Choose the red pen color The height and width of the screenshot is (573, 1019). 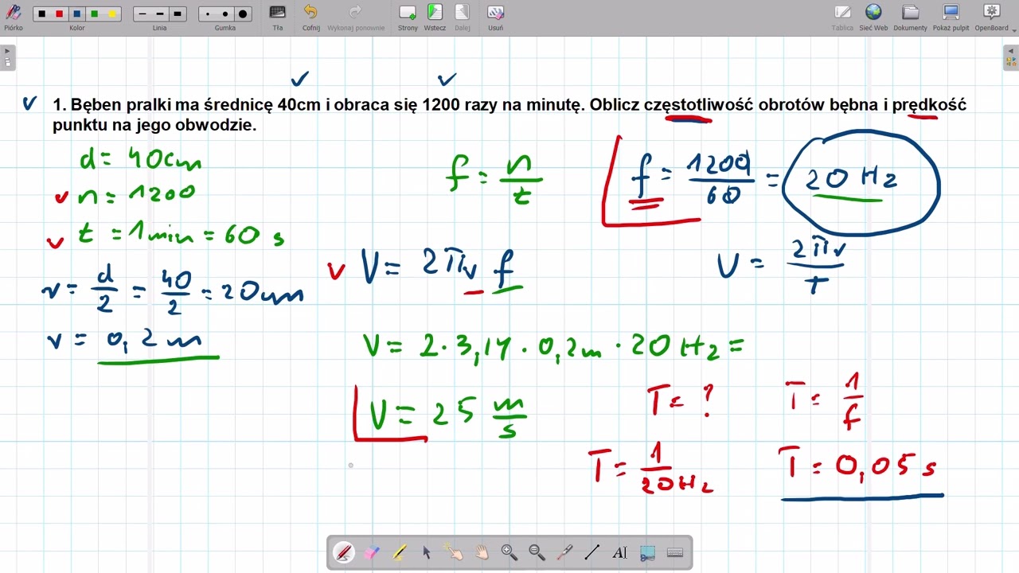59,14
